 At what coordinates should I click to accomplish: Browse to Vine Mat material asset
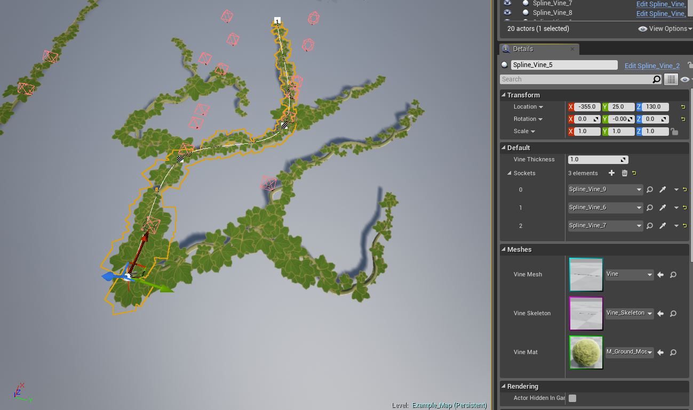point(673,352)
